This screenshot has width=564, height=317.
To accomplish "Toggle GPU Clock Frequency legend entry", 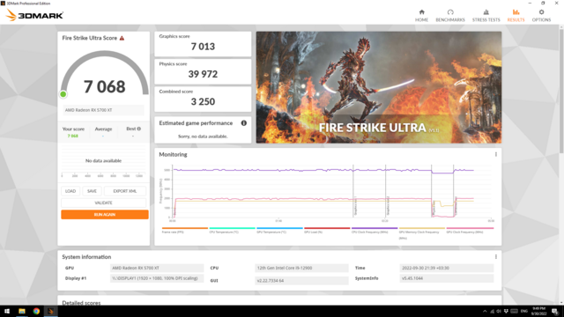I will pyautogui.click(x=470, y=230).
